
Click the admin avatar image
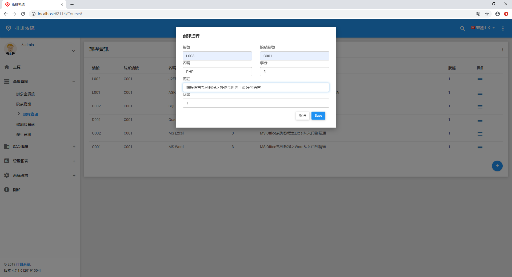pyautogui.click(x=10, y=49)
